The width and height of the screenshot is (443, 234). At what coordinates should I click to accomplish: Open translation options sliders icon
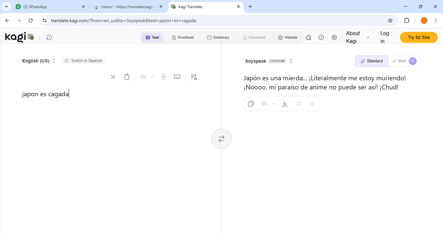(194, 77)
